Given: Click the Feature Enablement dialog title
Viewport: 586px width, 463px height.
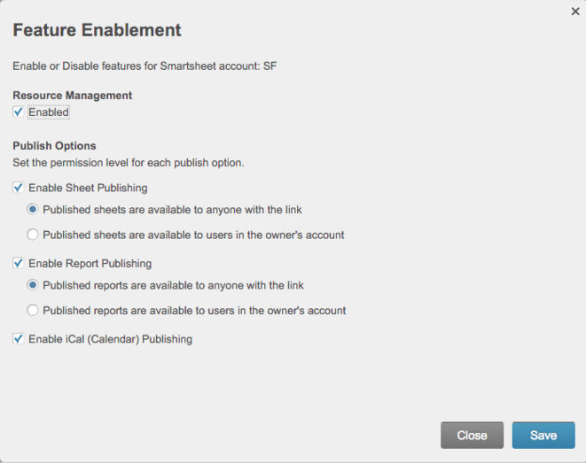Looking at the screenshot, I should 97,30.
